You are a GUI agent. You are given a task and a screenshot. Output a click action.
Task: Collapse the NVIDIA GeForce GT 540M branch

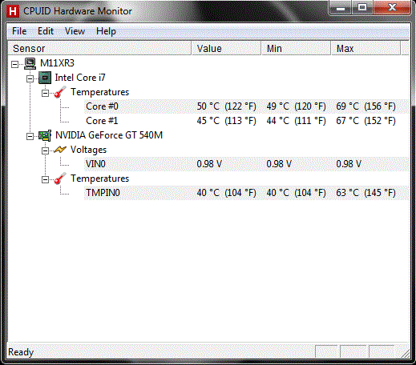point(30,136)
